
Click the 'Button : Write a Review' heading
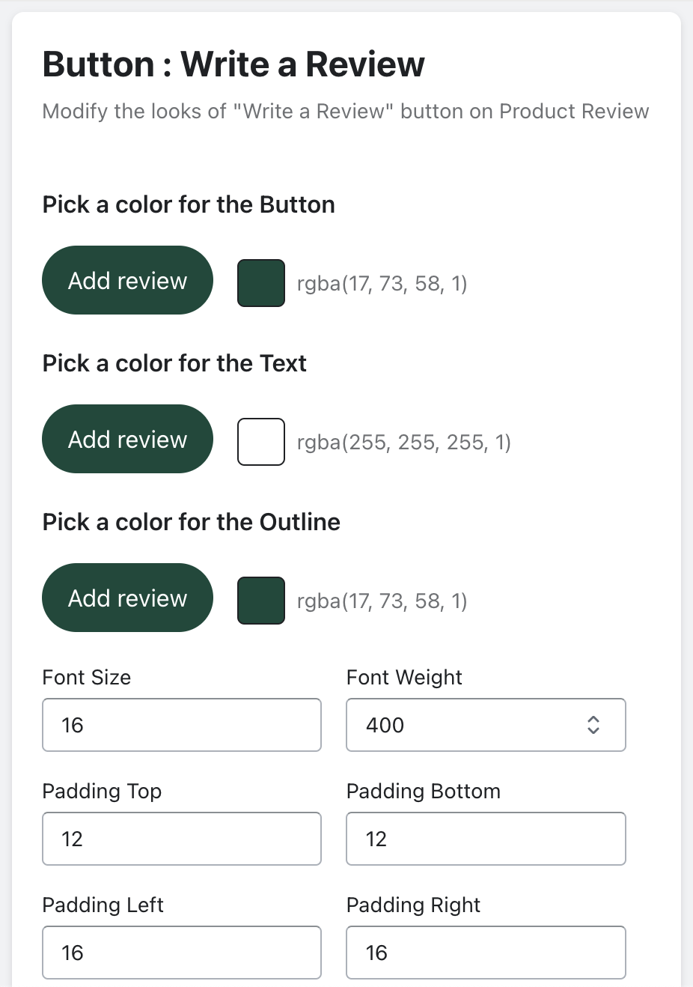click(233, 64)
